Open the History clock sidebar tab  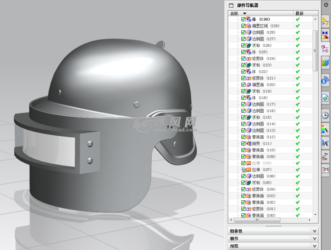coord(325,115)
